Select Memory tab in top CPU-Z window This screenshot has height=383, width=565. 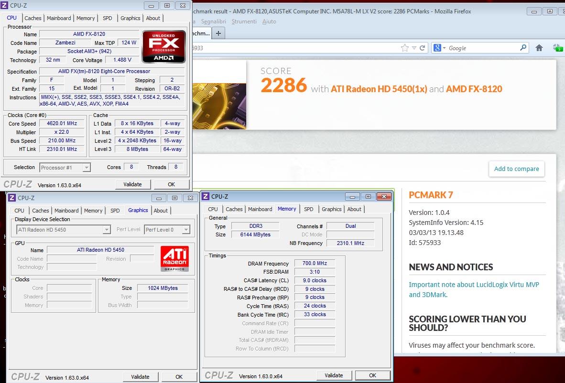pos(86,18)
